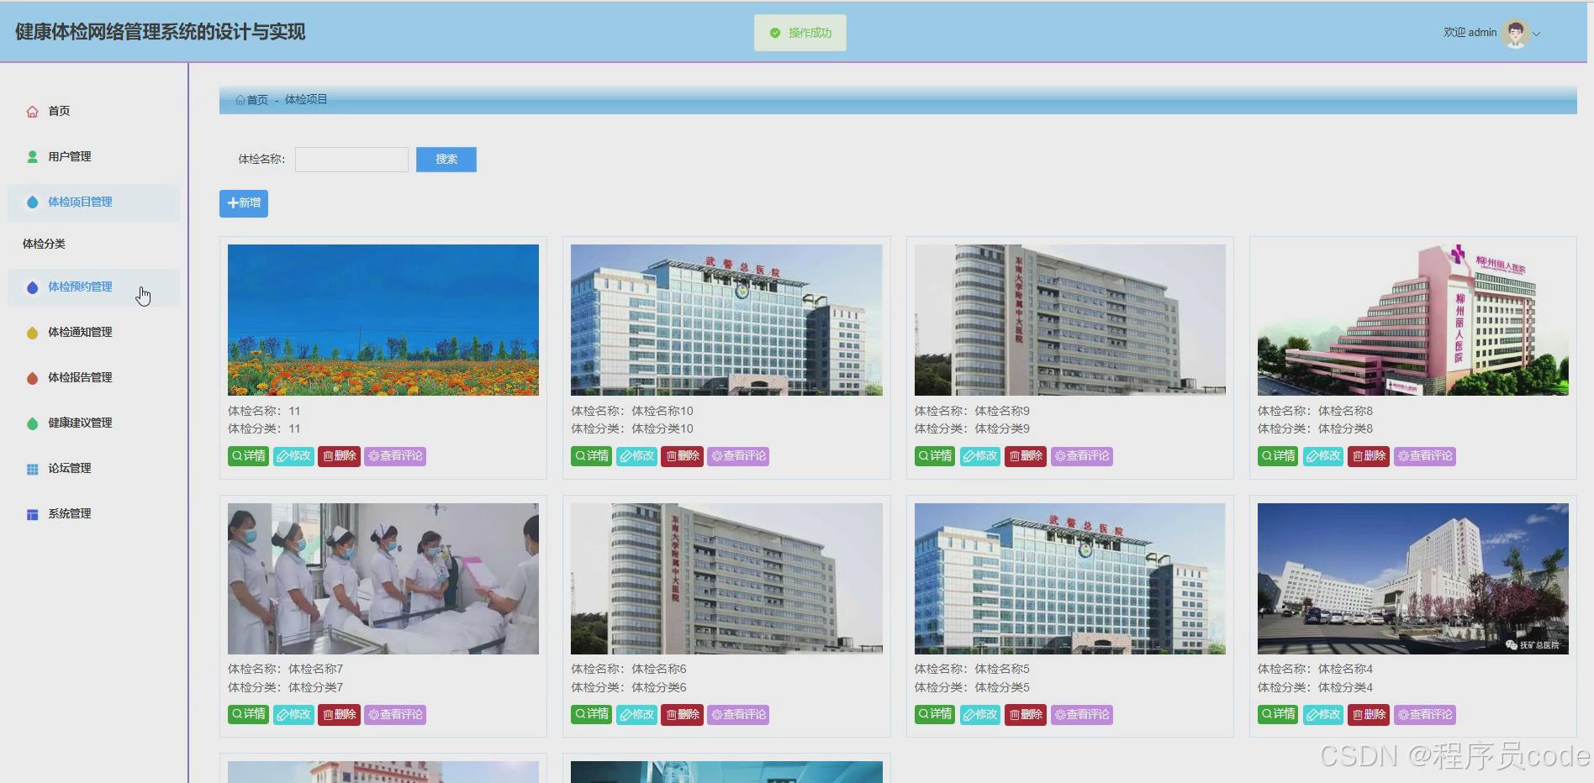Click the red droplet icon for 体检报告管理
The image size is (1594, 783).
click(32, 378)
